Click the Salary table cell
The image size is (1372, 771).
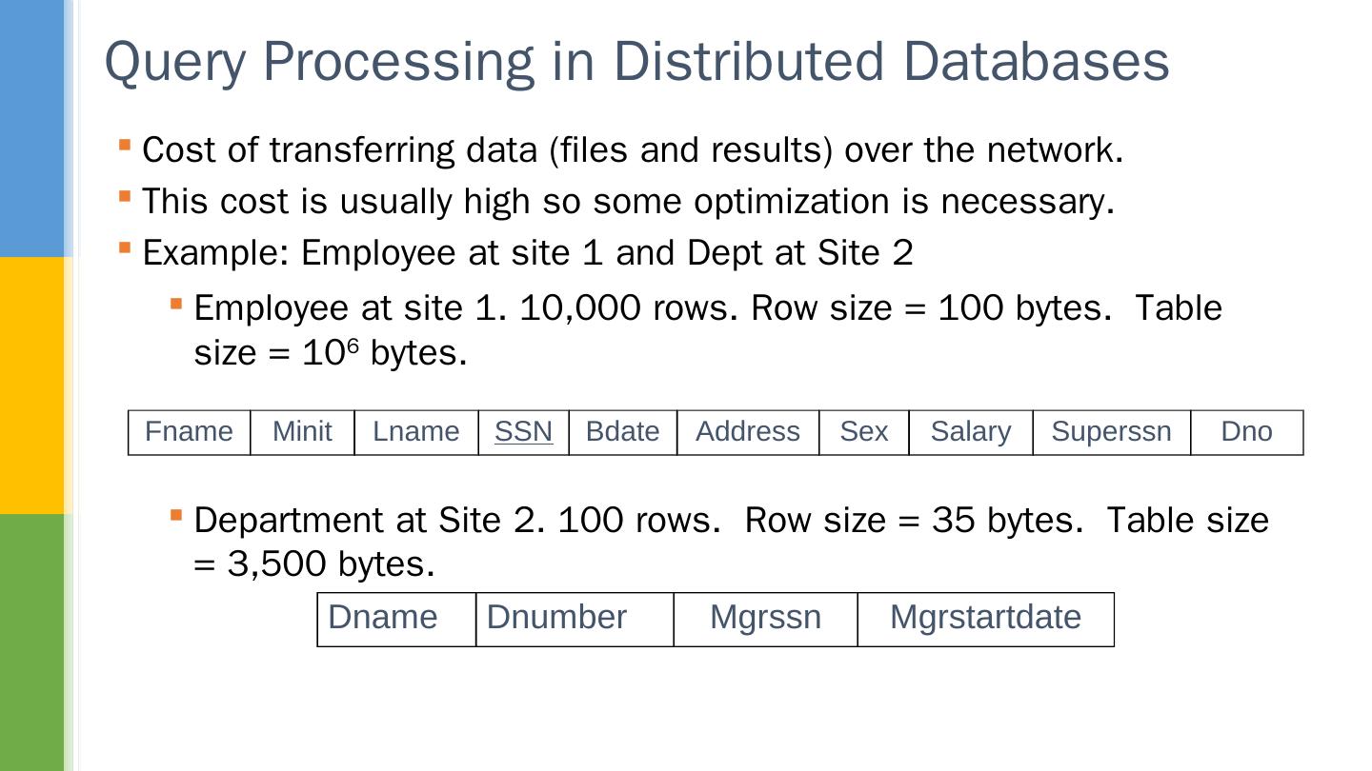point(970,432)
